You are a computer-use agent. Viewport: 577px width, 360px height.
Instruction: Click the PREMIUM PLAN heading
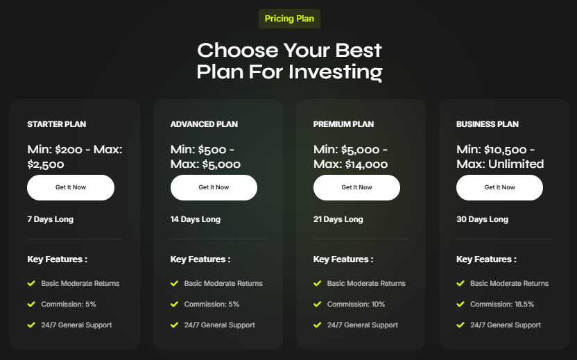point(343,124)
